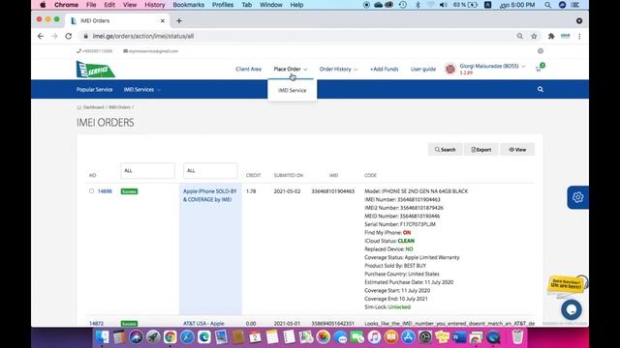Click the Sim-Lock Unlocked text
This screenshot has width=620, height=348.
[399, 307]
